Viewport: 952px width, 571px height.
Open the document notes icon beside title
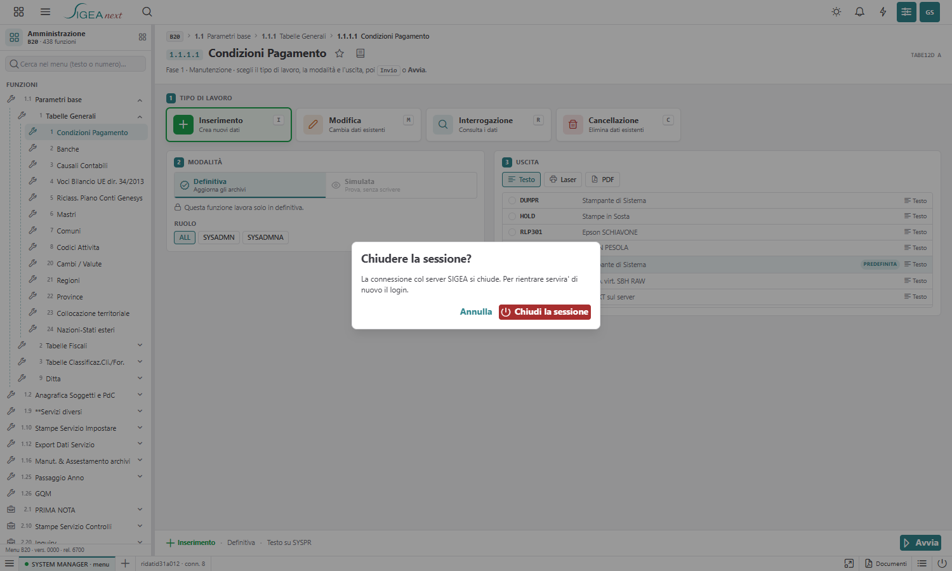click(x=360, y=53)
